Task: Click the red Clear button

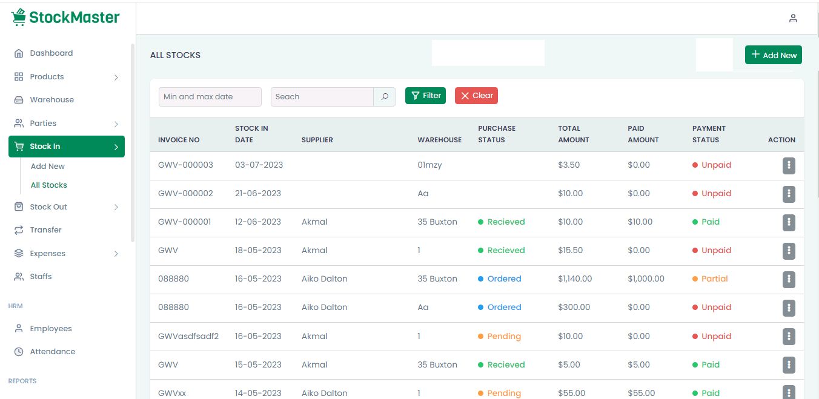Action: 476,96
